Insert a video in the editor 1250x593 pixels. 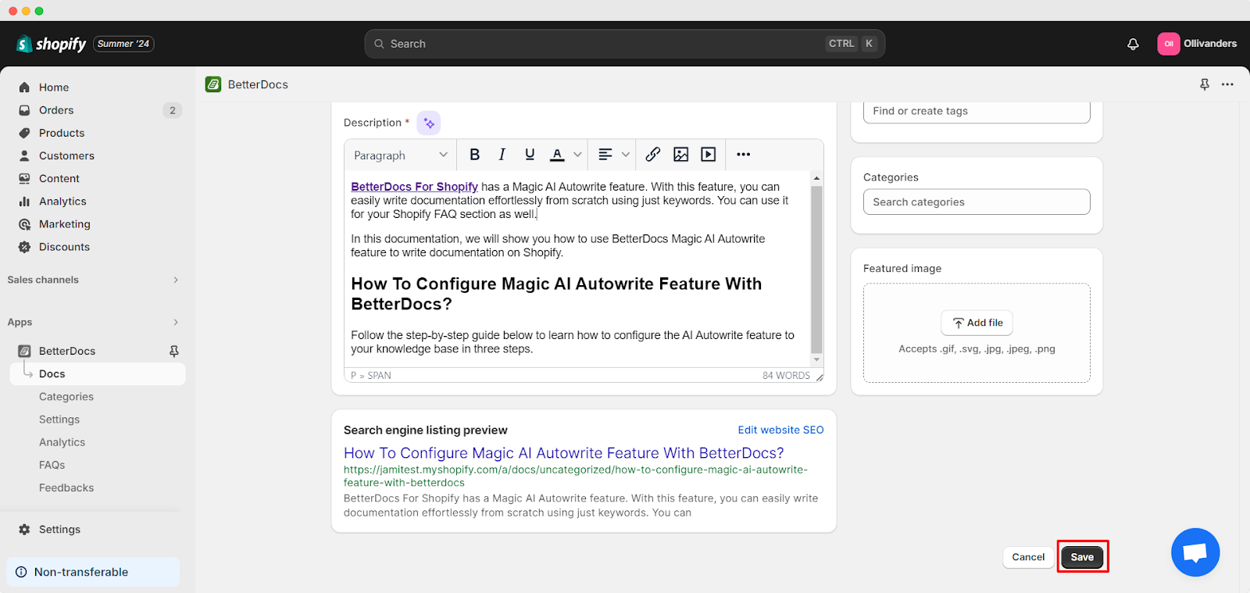[709, 155]
